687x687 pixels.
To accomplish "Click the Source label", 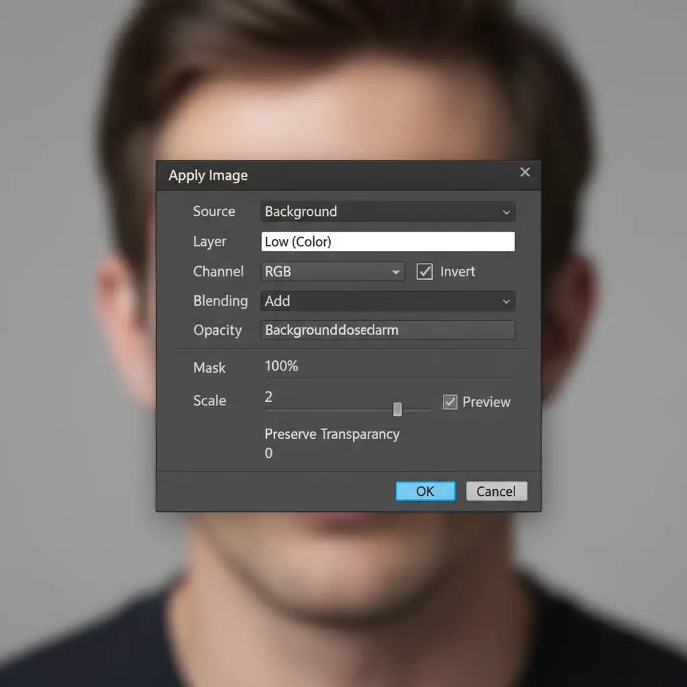I will [214, 212].
